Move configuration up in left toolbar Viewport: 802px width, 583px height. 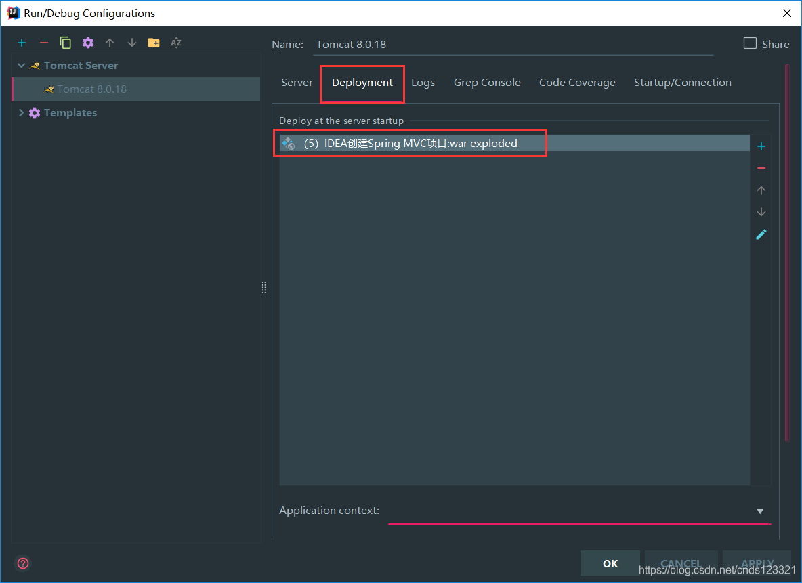point(110,43)
